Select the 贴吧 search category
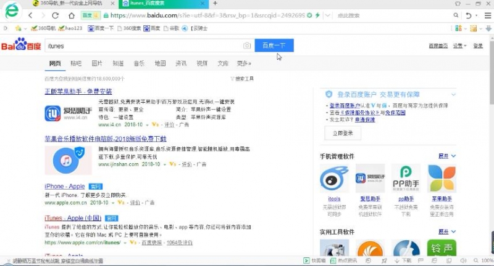This screenshot has width=494, height=266. coord(76,63)
